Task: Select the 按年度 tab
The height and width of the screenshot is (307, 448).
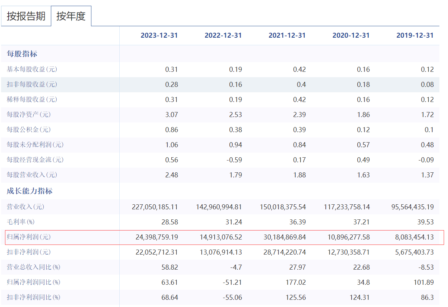Action: coord(71,16)
